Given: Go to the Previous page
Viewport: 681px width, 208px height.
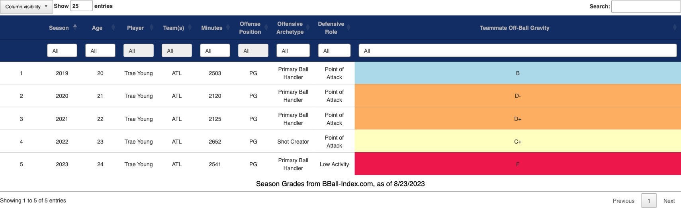Looking at the screenshot, I should point(623,201).
